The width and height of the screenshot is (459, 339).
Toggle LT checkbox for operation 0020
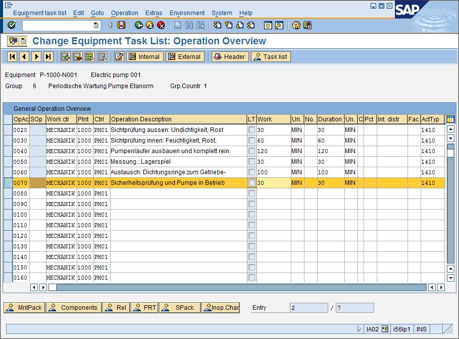tap(251, 130)
